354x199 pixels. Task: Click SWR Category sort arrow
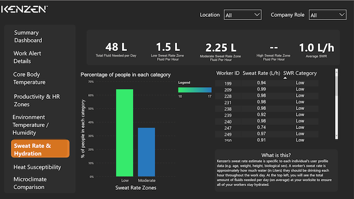click(x=286, y=78)
